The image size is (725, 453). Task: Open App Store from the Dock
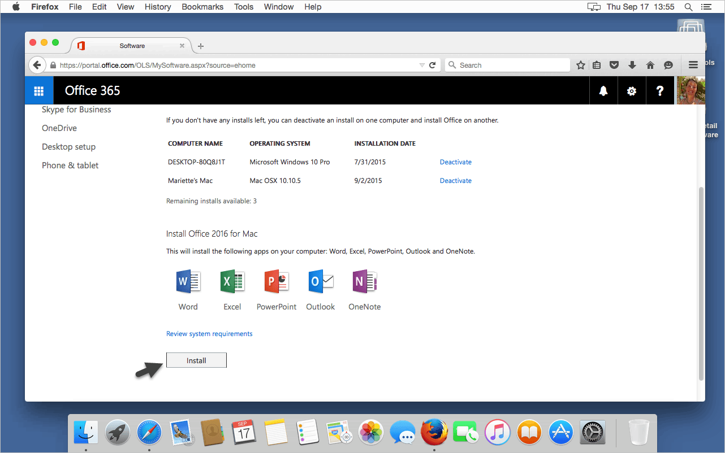[561, 433]
